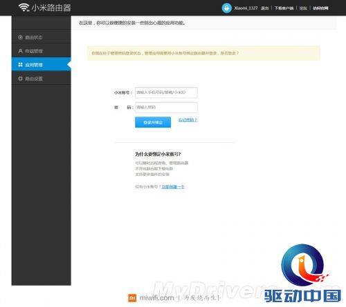
Task: Click the blue login and bind button
Action: [x=153, y=122]
